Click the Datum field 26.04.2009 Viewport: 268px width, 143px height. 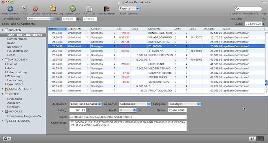click(177, 110)
